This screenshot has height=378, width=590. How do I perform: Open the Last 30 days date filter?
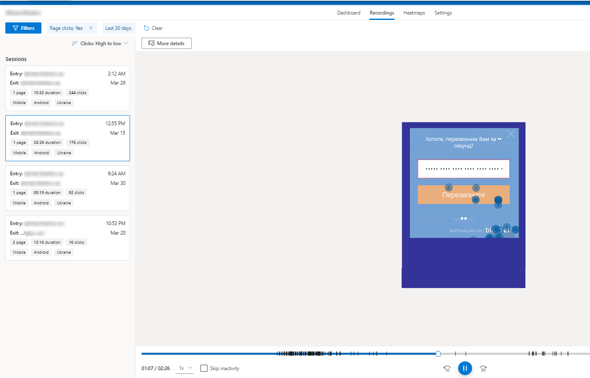coord(118,28)
